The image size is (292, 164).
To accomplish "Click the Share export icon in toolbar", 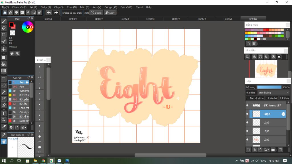I will [11, 13].
